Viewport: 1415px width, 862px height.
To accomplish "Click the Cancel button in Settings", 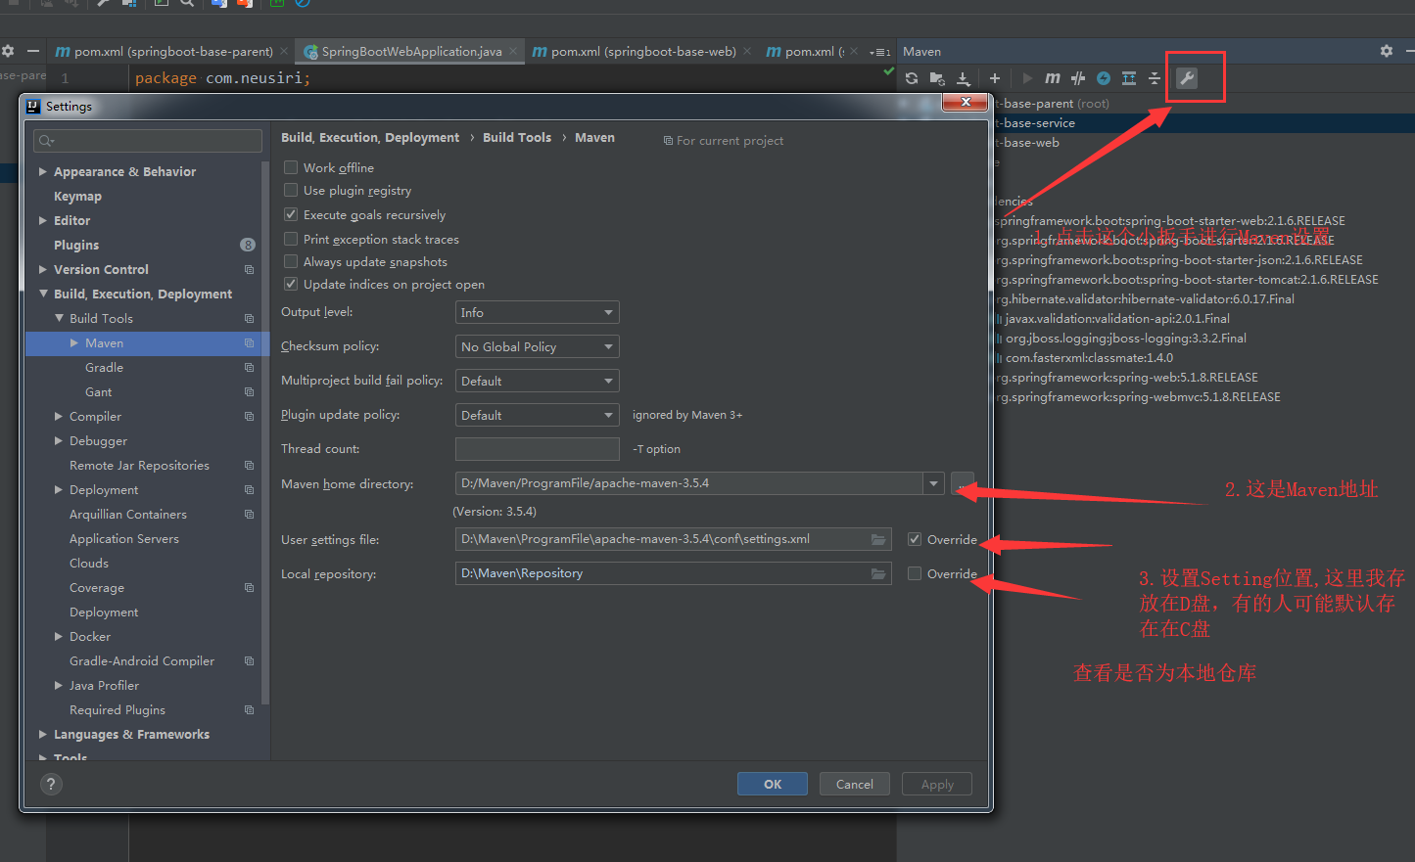I will tap(855, 784).
